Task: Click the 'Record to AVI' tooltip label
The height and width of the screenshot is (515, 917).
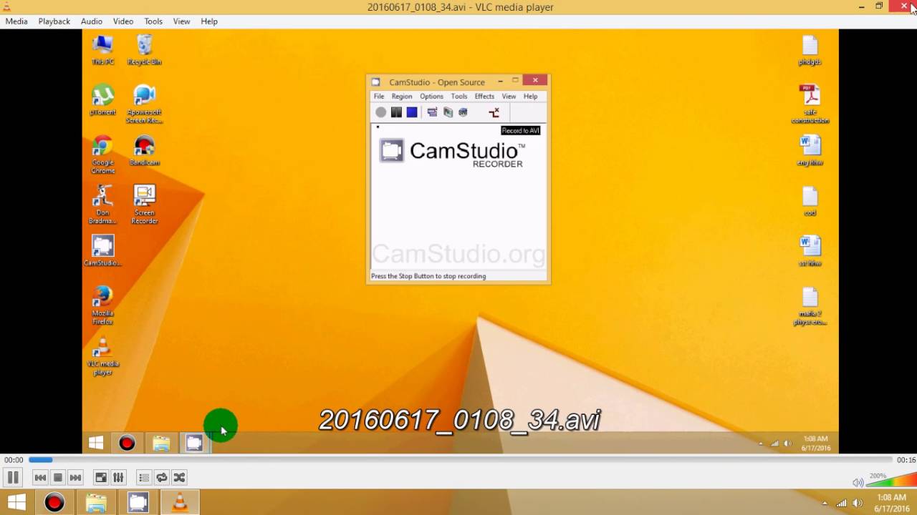Action: point(521,131)
